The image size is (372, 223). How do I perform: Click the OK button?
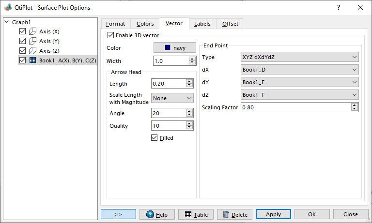click(312, 214)
